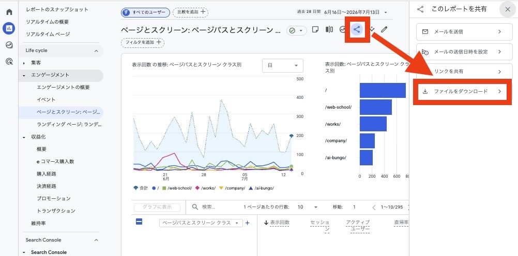Open the ページパスとスクリーン クラス dimension dropdown

[201, 223]
